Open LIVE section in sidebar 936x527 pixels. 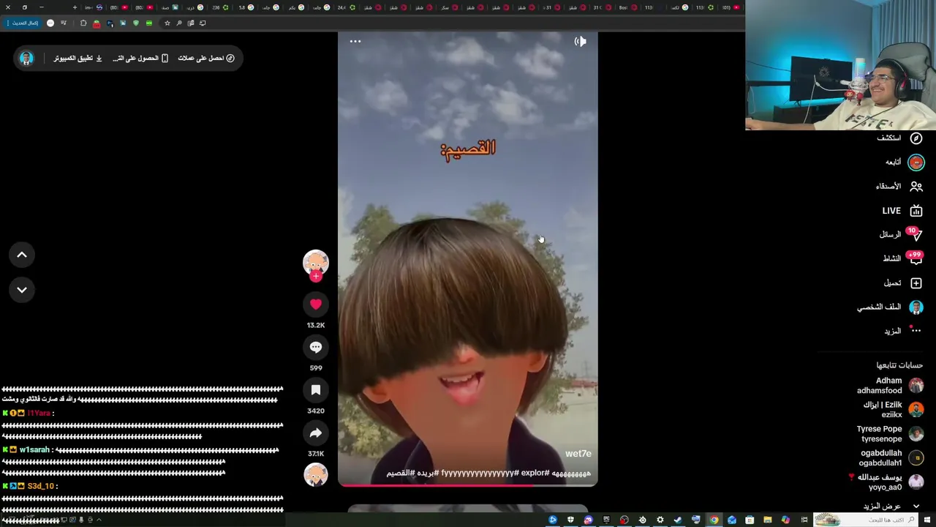(x=902, y=211)
